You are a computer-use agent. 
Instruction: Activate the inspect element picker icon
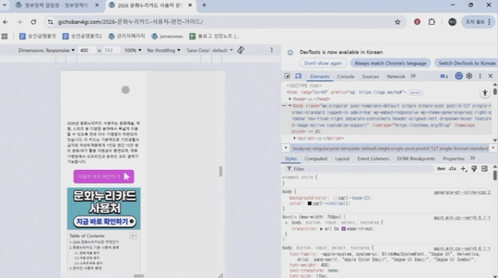click(x=287, y=76)
